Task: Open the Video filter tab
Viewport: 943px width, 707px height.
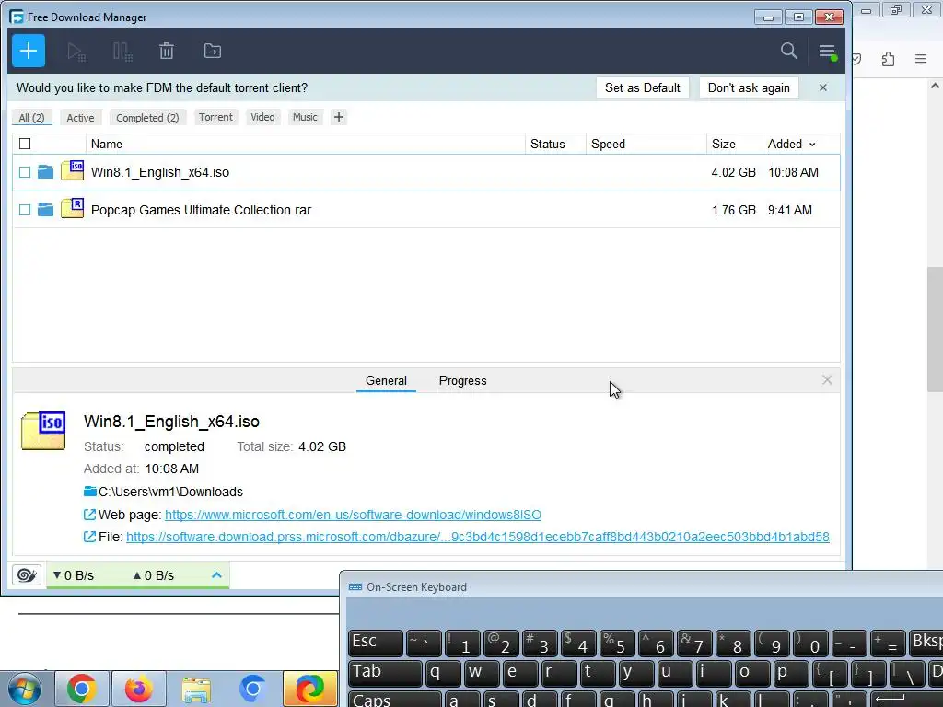Action: coord(262,117)
